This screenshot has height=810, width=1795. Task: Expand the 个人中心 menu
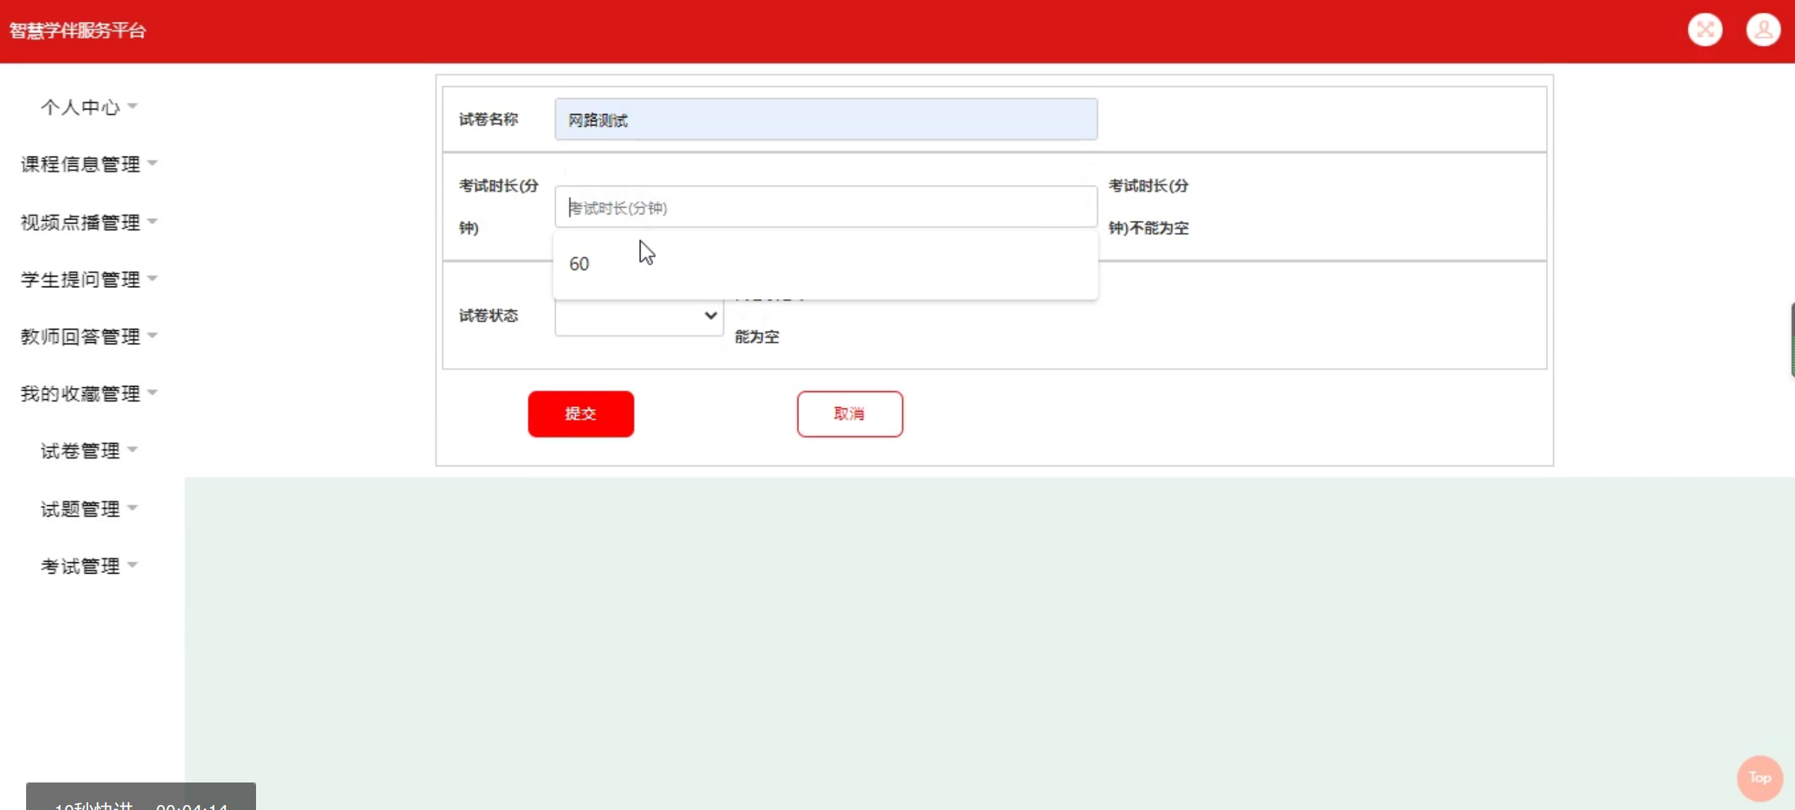coord(80,107)
